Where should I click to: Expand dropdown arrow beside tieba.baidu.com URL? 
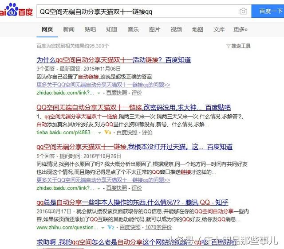99,133
